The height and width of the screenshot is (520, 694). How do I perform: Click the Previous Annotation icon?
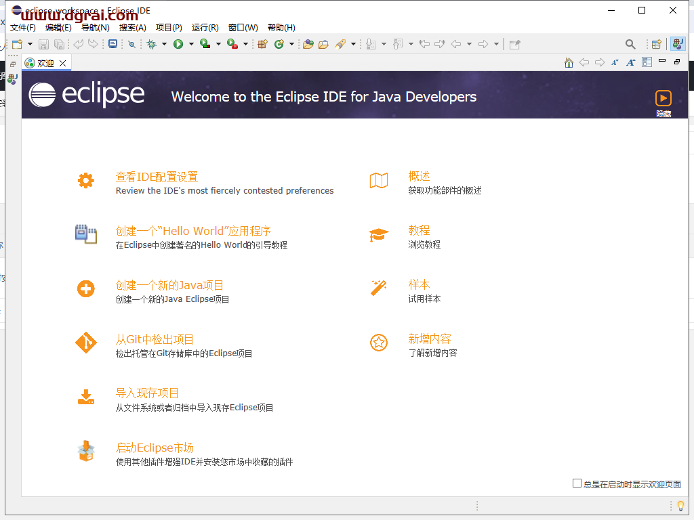coord(398,44)
